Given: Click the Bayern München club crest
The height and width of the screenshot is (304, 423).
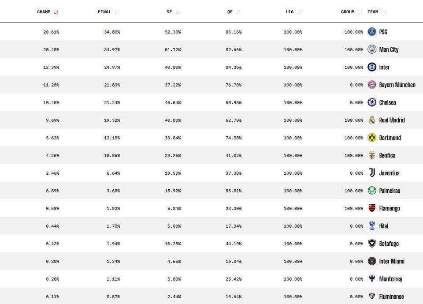Looking at the screenshot, I should (372, 85).
